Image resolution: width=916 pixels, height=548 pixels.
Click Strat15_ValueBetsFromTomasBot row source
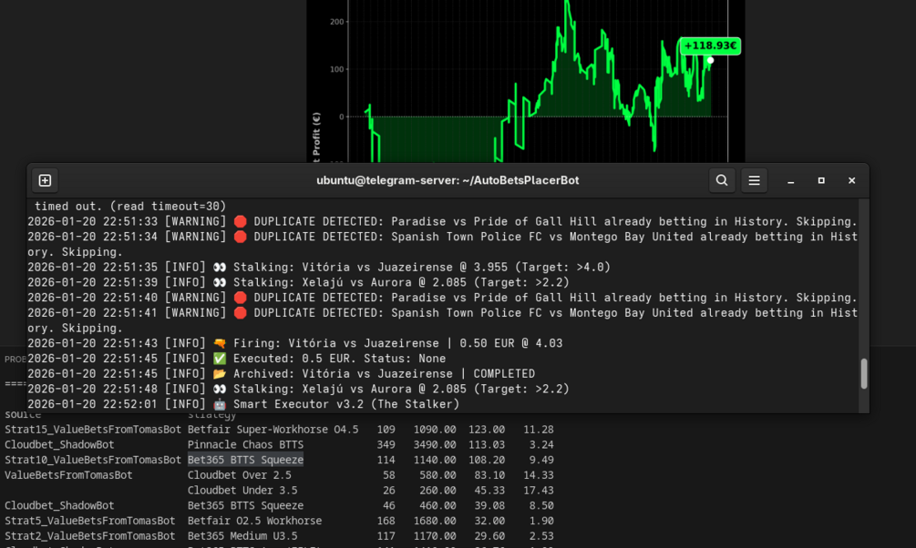pos(93,430)
